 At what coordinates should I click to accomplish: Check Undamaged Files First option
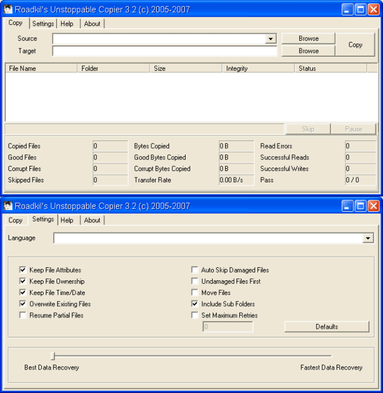195,281
